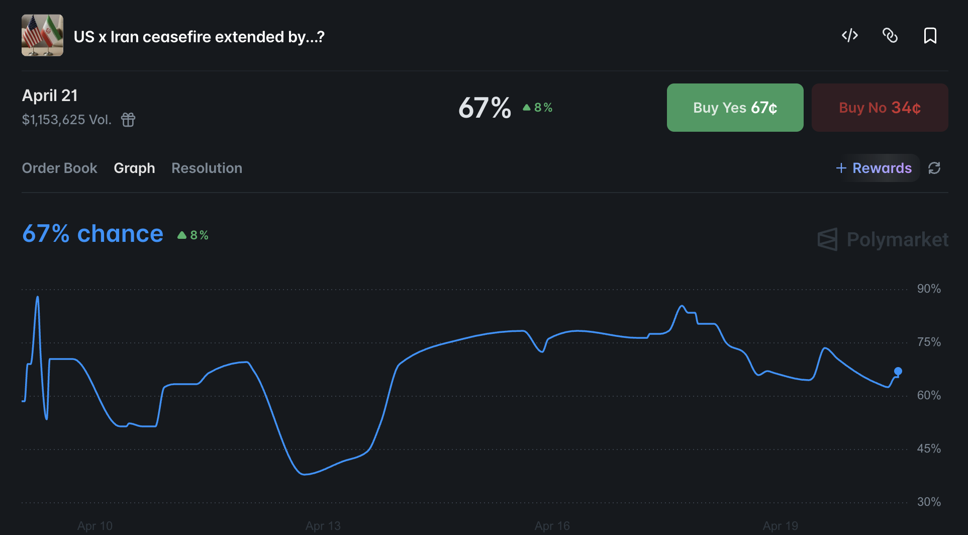Open the + Rewards button
Image resolution: width=968 pixels, height=535 pixels.
pyautogui.click(x=874, y=168)
